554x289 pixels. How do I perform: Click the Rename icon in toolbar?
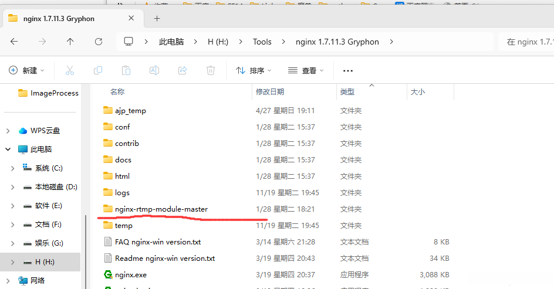pos(154,70)
